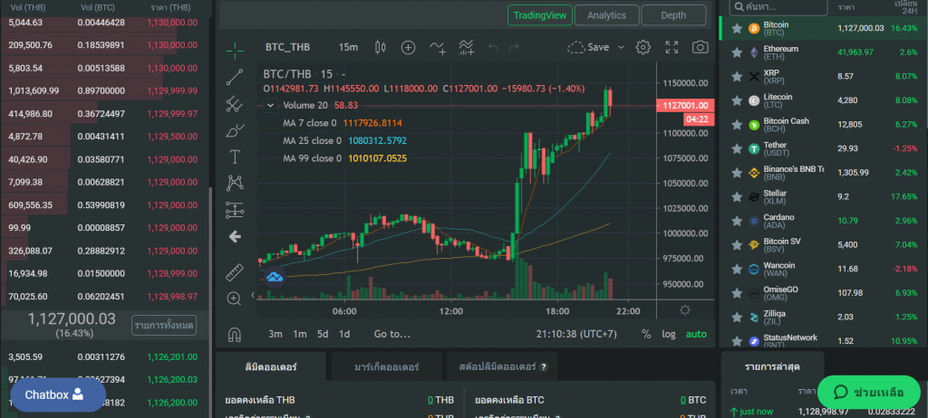Collapse the indicator legend chevron
This screenshot has height=418, width=928.
click(x=270, y=105)
